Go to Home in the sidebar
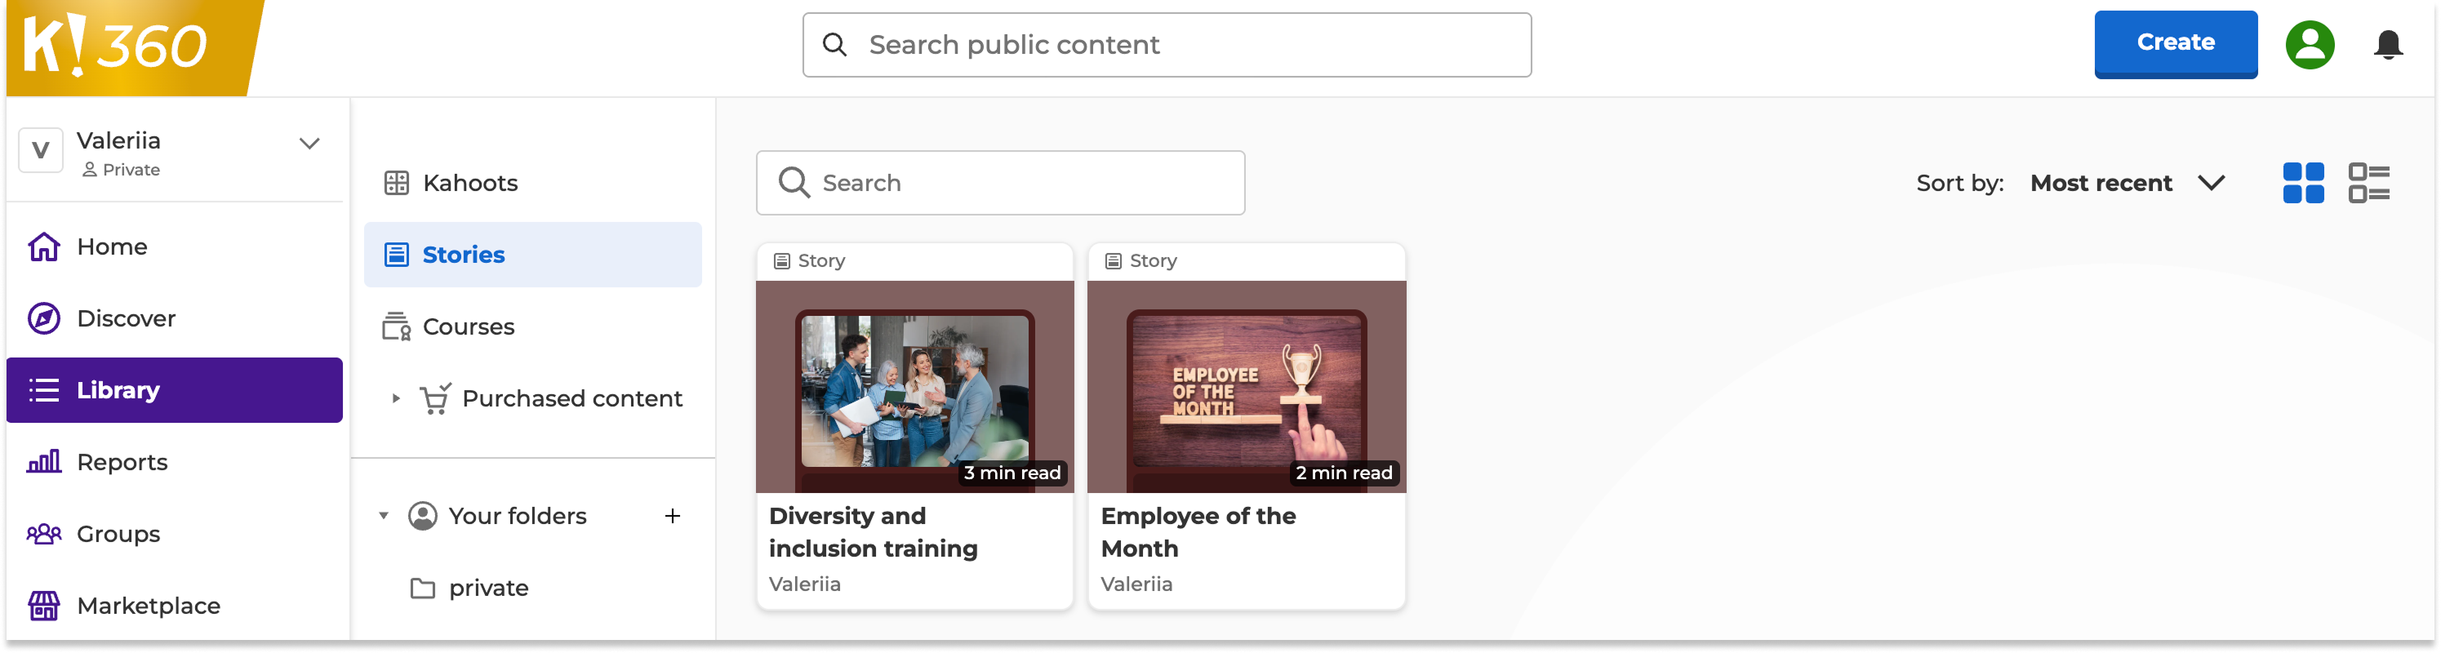The width and height of the screenshot is (2441, 653). (x=111, y=247)
